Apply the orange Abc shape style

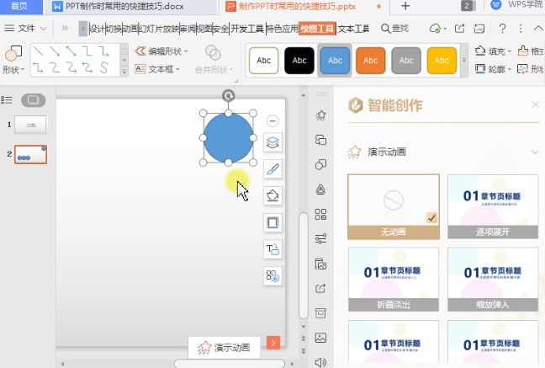pyautogui.click(x=371, y=61)
